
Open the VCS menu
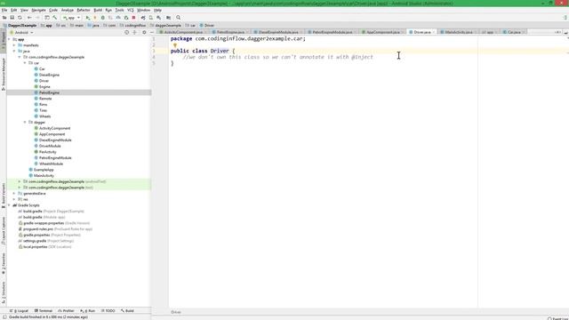131,10
